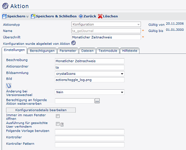Open the Bildsammlung crystalIcons dropdown
This screenshot has width=186, height=150.
click(90, 74)
